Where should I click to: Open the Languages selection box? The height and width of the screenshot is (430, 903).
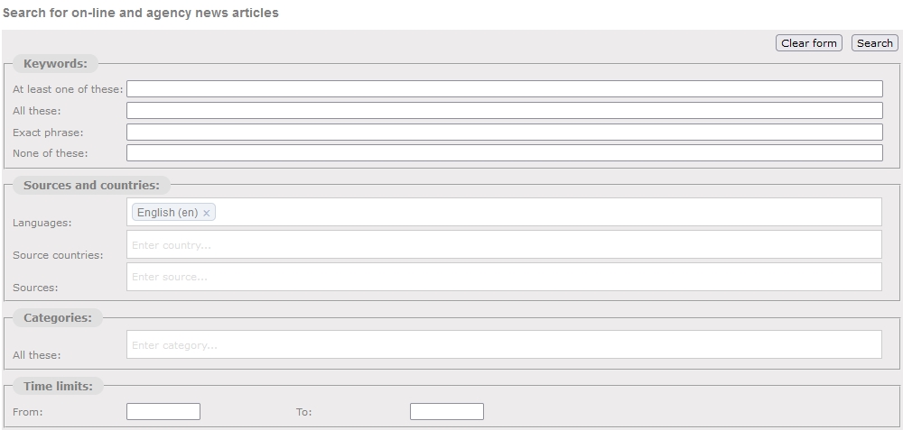[547, 212]
